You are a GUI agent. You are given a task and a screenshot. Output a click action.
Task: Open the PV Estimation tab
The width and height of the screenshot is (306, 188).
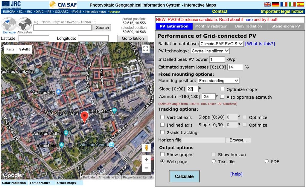174,26
